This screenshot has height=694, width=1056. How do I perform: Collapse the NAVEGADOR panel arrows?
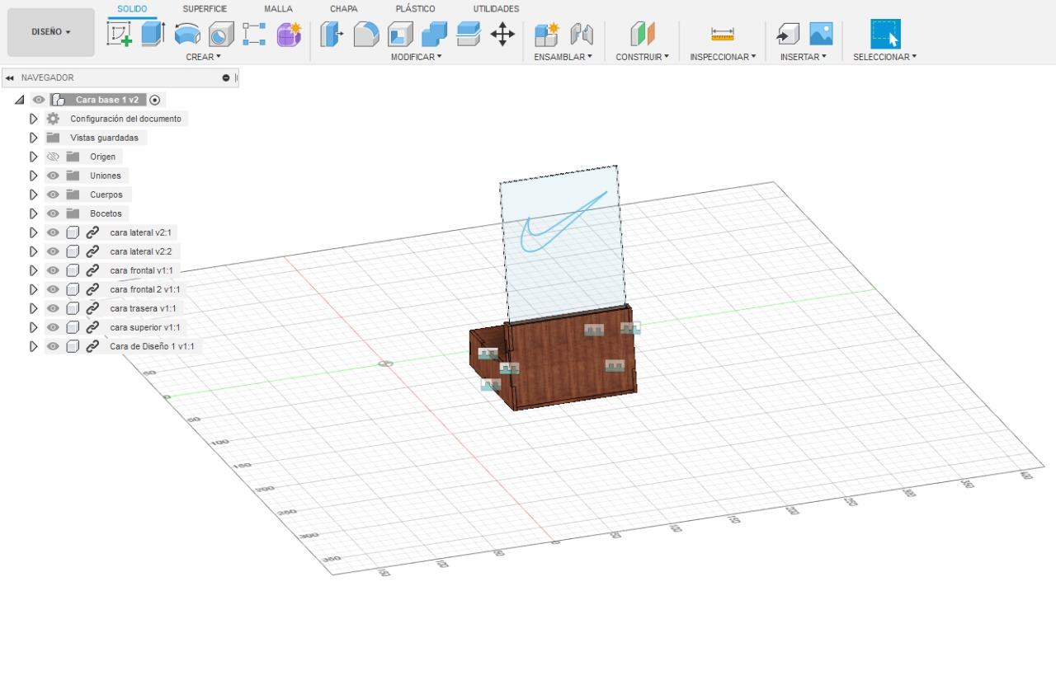pyautogui.click(x=9, y=77)
